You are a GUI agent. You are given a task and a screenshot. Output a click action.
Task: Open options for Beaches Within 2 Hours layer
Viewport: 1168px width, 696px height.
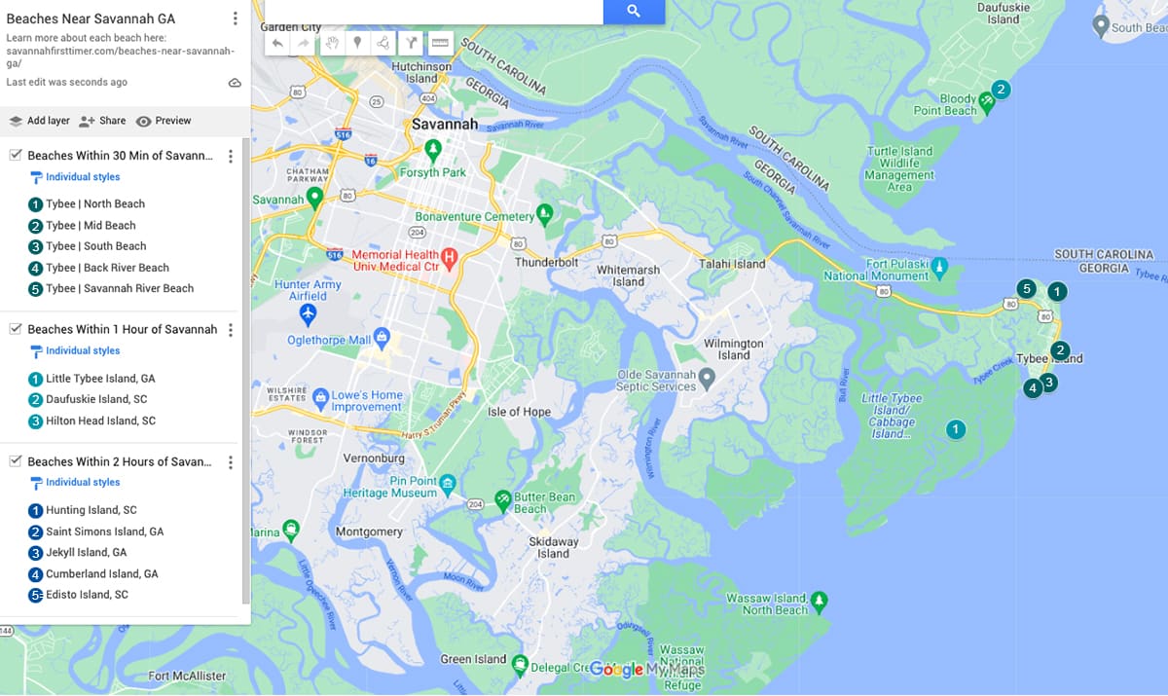click(x=231, y=462)
